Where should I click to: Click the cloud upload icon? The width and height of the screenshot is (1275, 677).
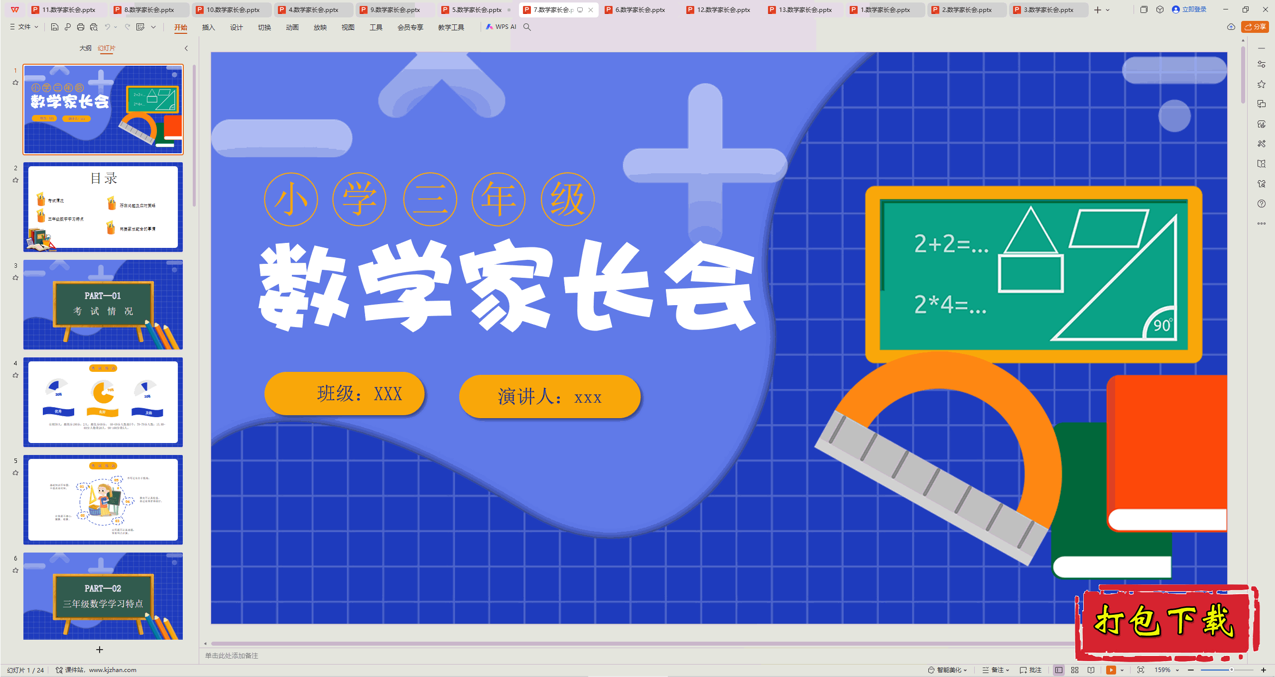[x=1231, y=27]
